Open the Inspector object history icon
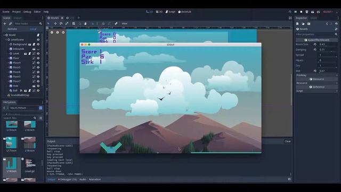This screenshot has width=341, height=192. (x=336, y=23)
